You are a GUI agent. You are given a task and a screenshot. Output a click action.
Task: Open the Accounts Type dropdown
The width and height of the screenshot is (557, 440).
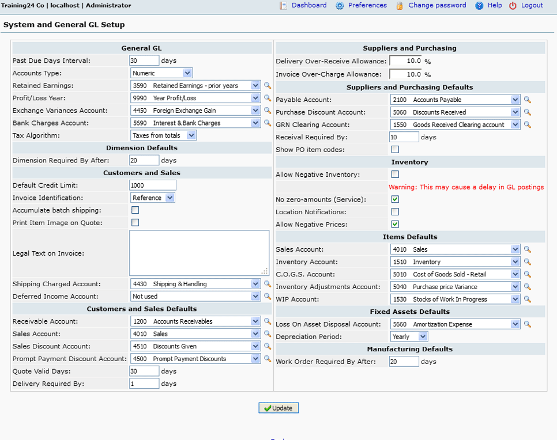[x=161, y=73]
